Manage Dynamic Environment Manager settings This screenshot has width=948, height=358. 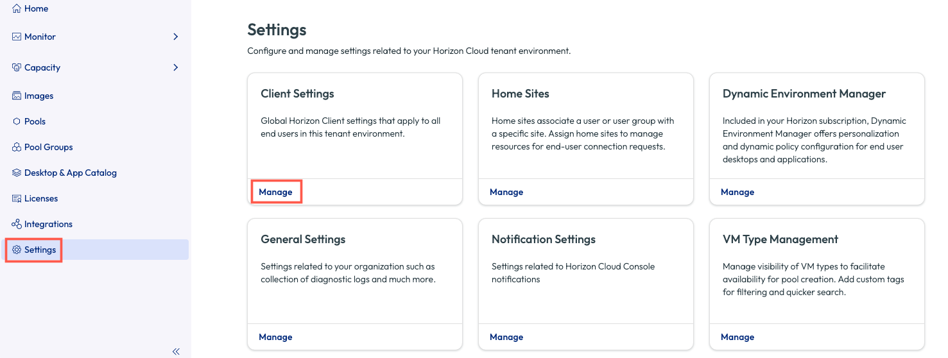pyautogui.click(x=737, y=192)
